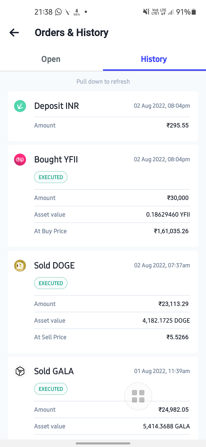Tap EXECUTED badge on DOGE order
Screen dimensions: 206x447
[x=51, y=283]
